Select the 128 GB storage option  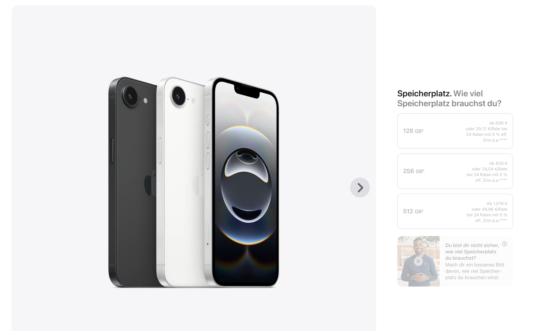[455, 131]
